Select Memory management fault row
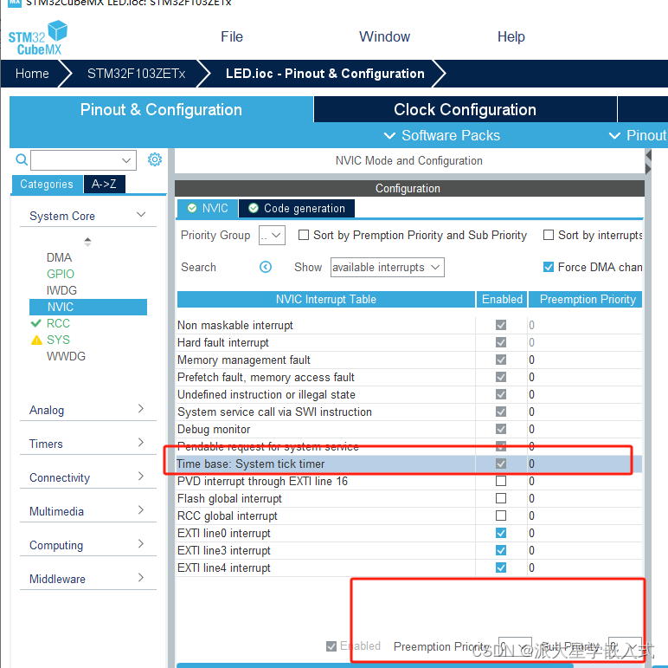The width and height of the screenshot is (668, 668). pos(409,360)
